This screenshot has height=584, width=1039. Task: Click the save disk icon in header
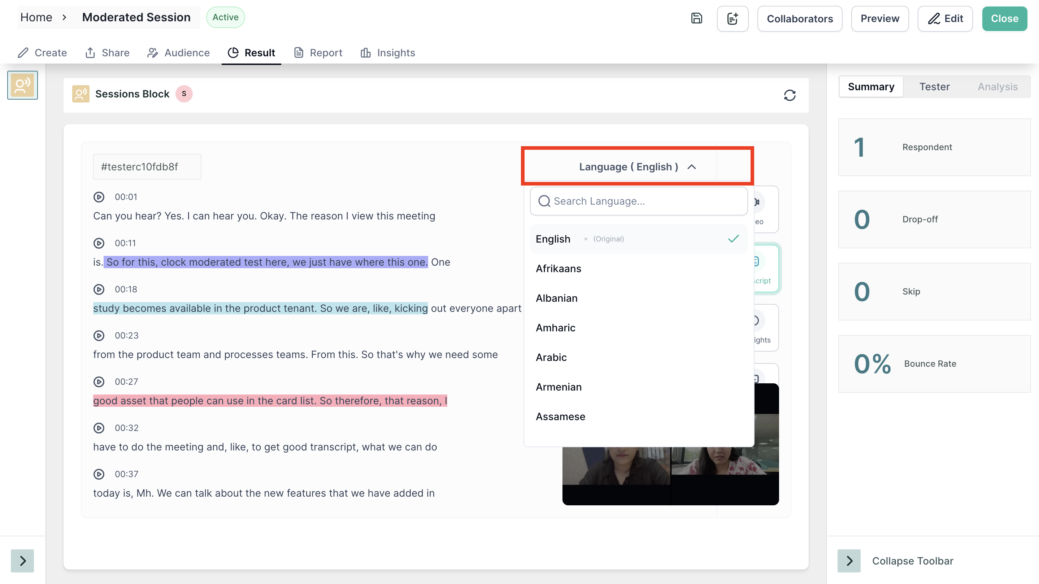click(x=696, y=18)
